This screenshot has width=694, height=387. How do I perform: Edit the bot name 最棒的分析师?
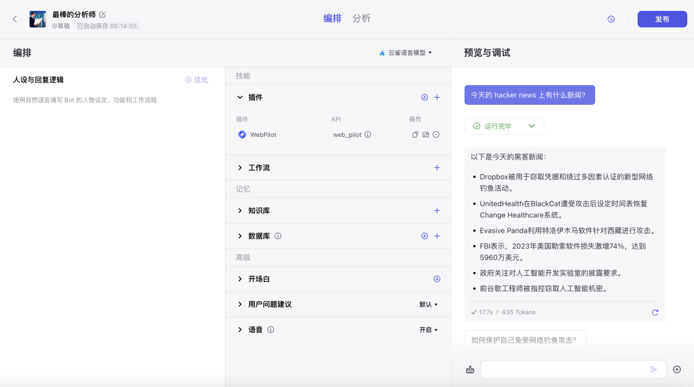(102, 14)
